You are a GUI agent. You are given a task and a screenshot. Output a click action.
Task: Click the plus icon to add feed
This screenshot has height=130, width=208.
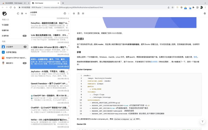pyautogui.click(x=26, y=14)
